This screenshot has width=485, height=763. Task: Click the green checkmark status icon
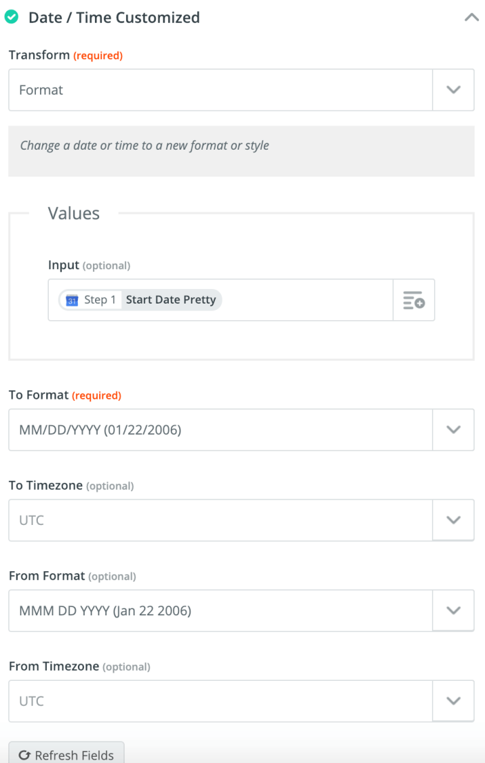coord(14,17)
